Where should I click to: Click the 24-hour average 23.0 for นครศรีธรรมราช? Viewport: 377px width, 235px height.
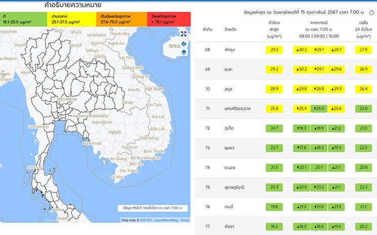pyautogui.click(x=363, y=109)
